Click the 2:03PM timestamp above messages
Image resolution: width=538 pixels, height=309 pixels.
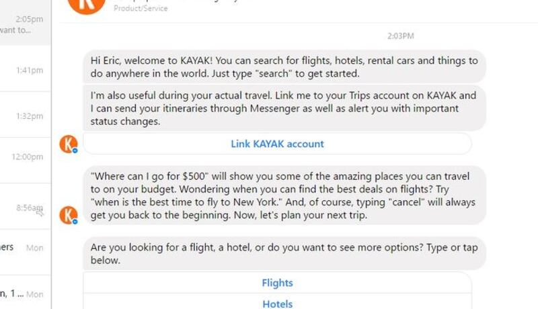pos(400,36)
